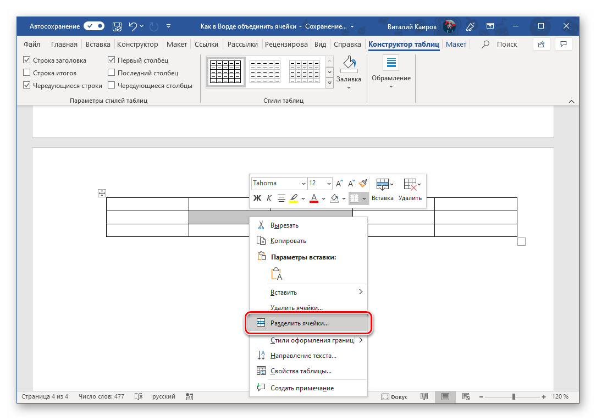Click the pen drawing mode icon
Screen dimensions: 596x420
point(470,26)
